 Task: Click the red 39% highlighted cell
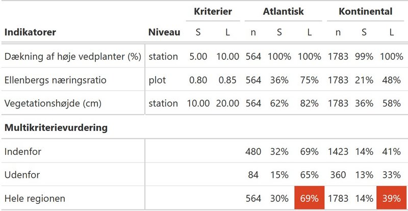tap(391, 198)
